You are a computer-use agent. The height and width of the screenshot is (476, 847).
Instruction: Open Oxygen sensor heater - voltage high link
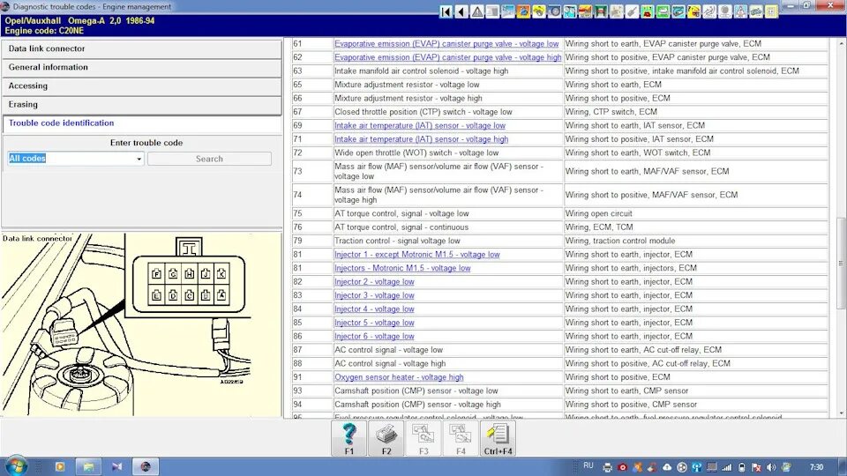pos(399,377)
